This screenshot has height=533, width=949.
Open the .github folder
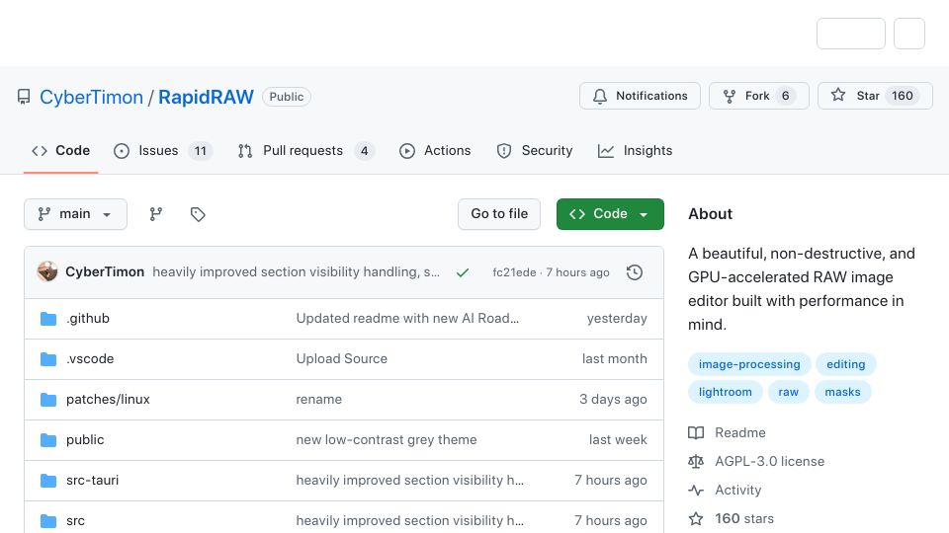88,319
